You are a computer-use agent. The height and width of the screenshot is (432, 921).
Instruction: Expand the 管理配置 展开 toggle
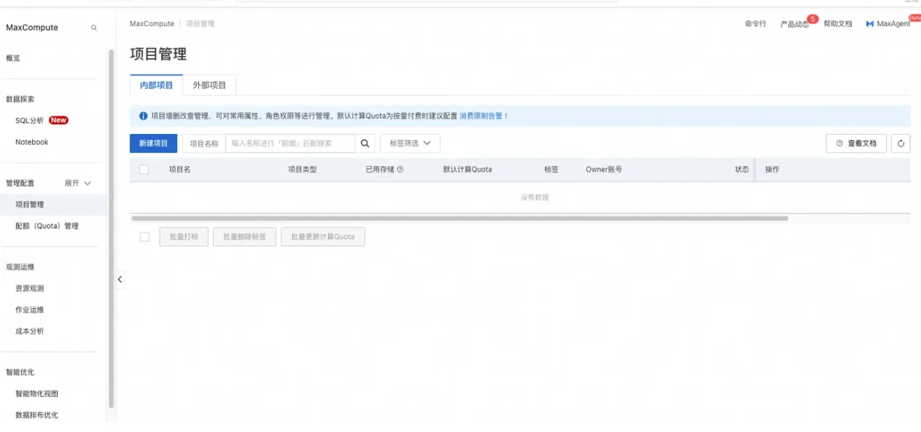point(77,184)
